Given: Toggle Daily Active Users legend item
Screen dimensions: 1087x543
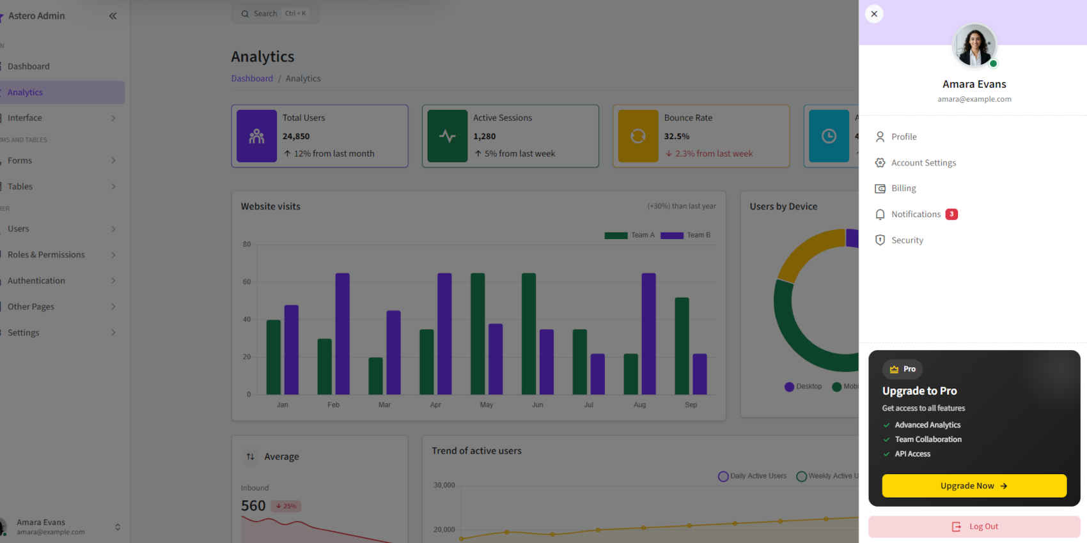Looking at the screenshot, I should pyautogui.click(x=752, y=476).
